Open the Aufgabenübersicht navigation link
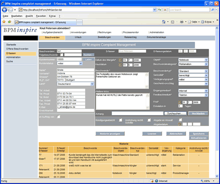This screenshot has height=184, width=220. [x=52, y=32]
